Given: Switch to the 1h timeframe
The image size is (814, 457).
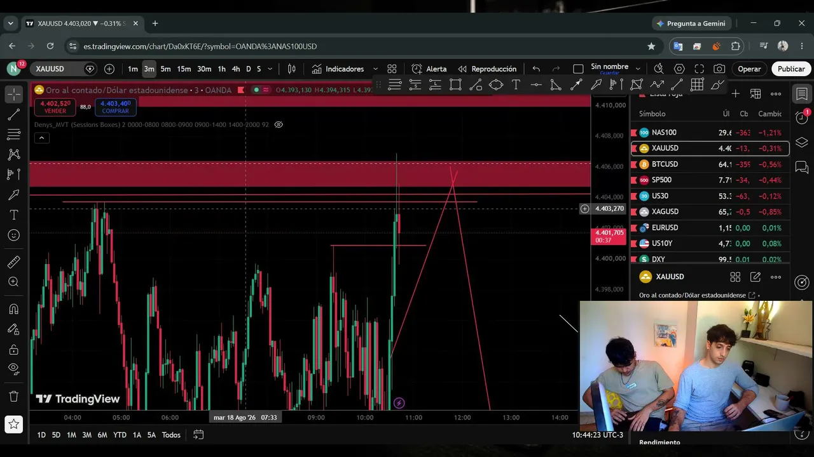Looking at the screenshot, I should tap(221, 69).
